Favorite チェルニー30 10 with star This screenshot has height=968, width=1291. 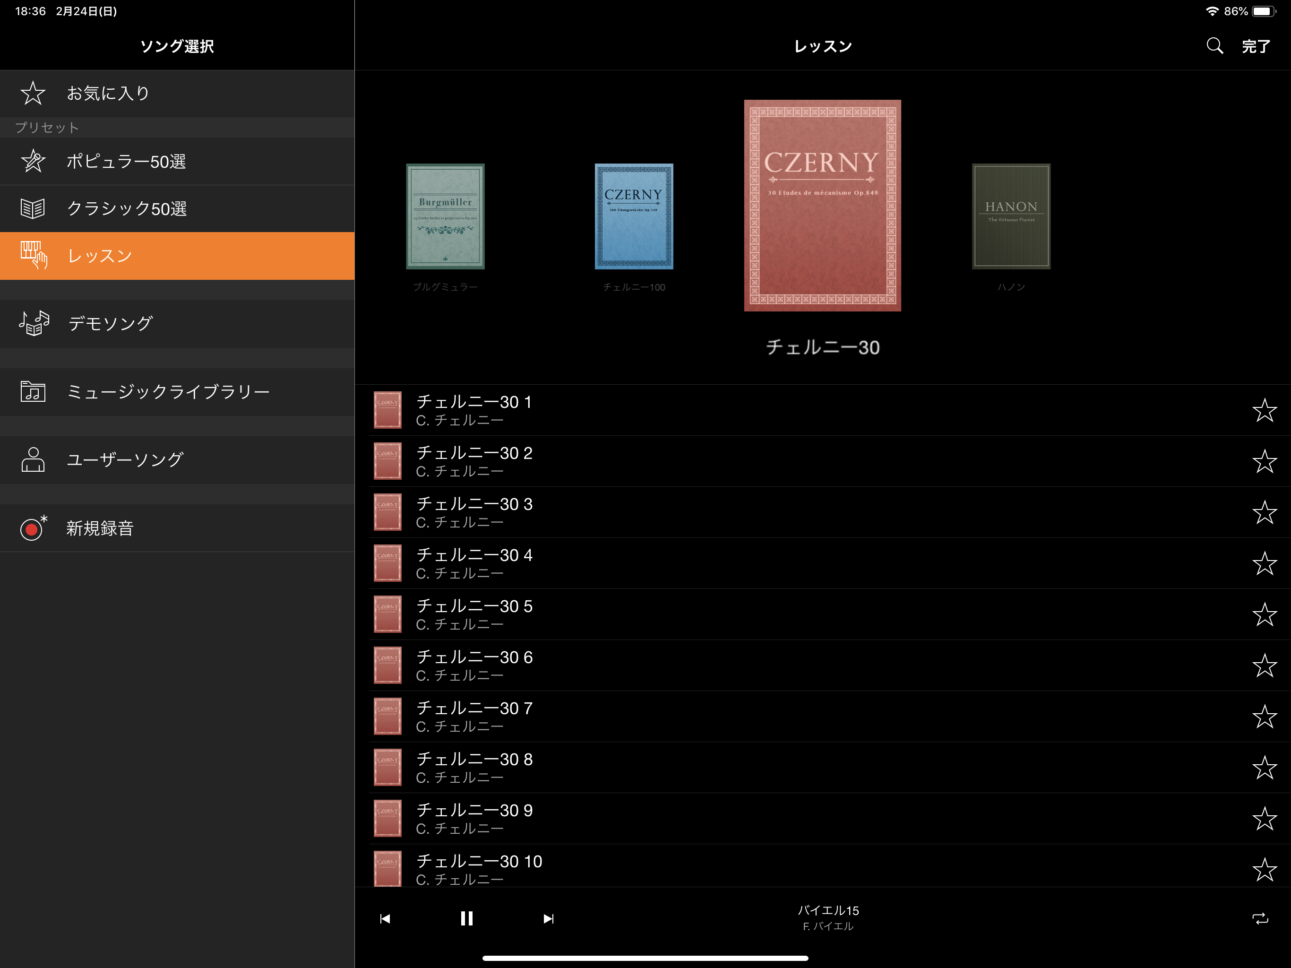pyautogui.click(x=1264, y=869)
